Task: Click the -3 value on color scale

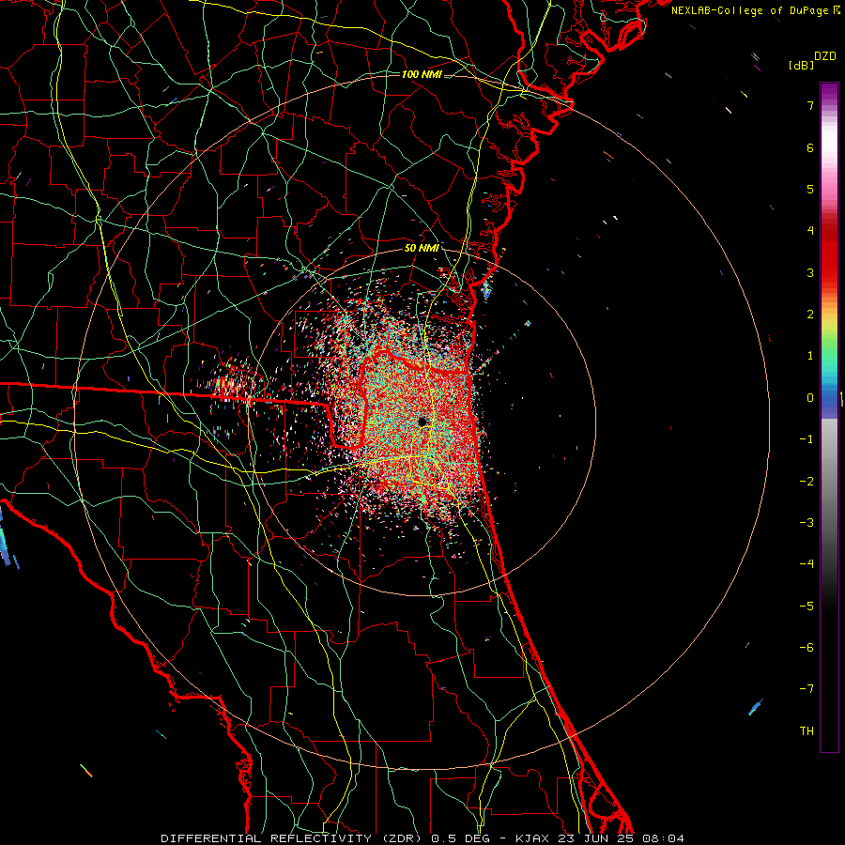Action: coord(807,523)
